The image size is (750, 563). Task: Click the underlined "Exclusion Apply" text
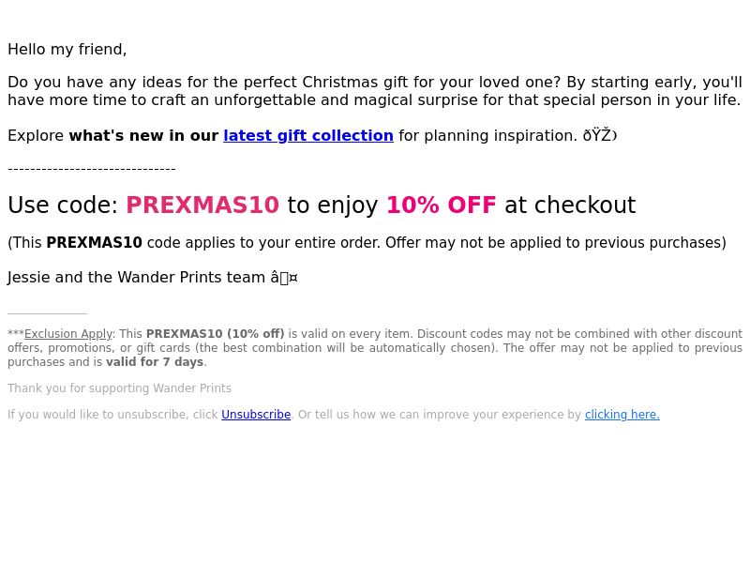click(x=68, y=334)
